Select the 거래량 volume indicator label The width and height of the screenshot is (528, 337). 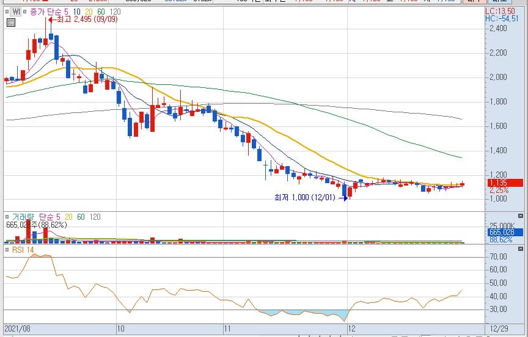tap(23, 217)
